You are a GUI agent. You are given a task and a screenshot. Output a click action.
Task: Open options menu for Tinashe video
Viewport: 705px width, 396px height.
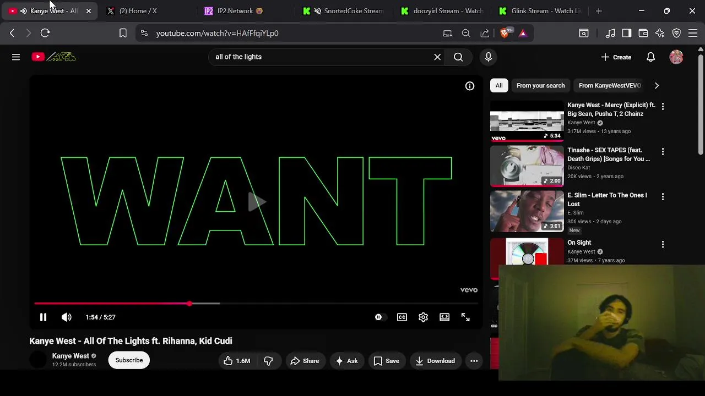[x=663, y=151]
